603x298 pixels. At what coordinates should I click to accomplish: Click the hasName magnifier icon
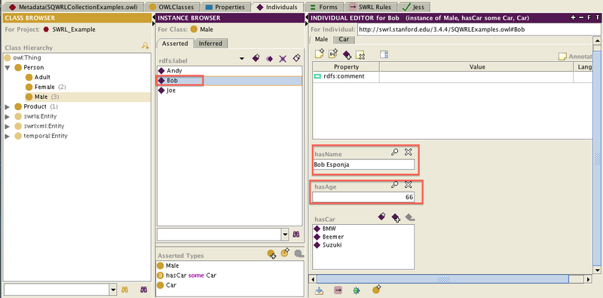pyautogui.click(x=394, y=152)
